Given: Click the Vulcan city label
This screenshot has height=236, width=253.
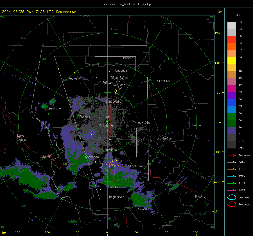Looking at the screenshot, I should (x=143, y=208).
